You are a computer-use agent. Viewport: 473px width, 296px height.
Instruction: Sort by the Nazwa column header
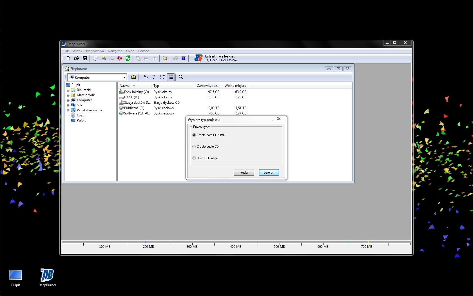click(135, 85)
